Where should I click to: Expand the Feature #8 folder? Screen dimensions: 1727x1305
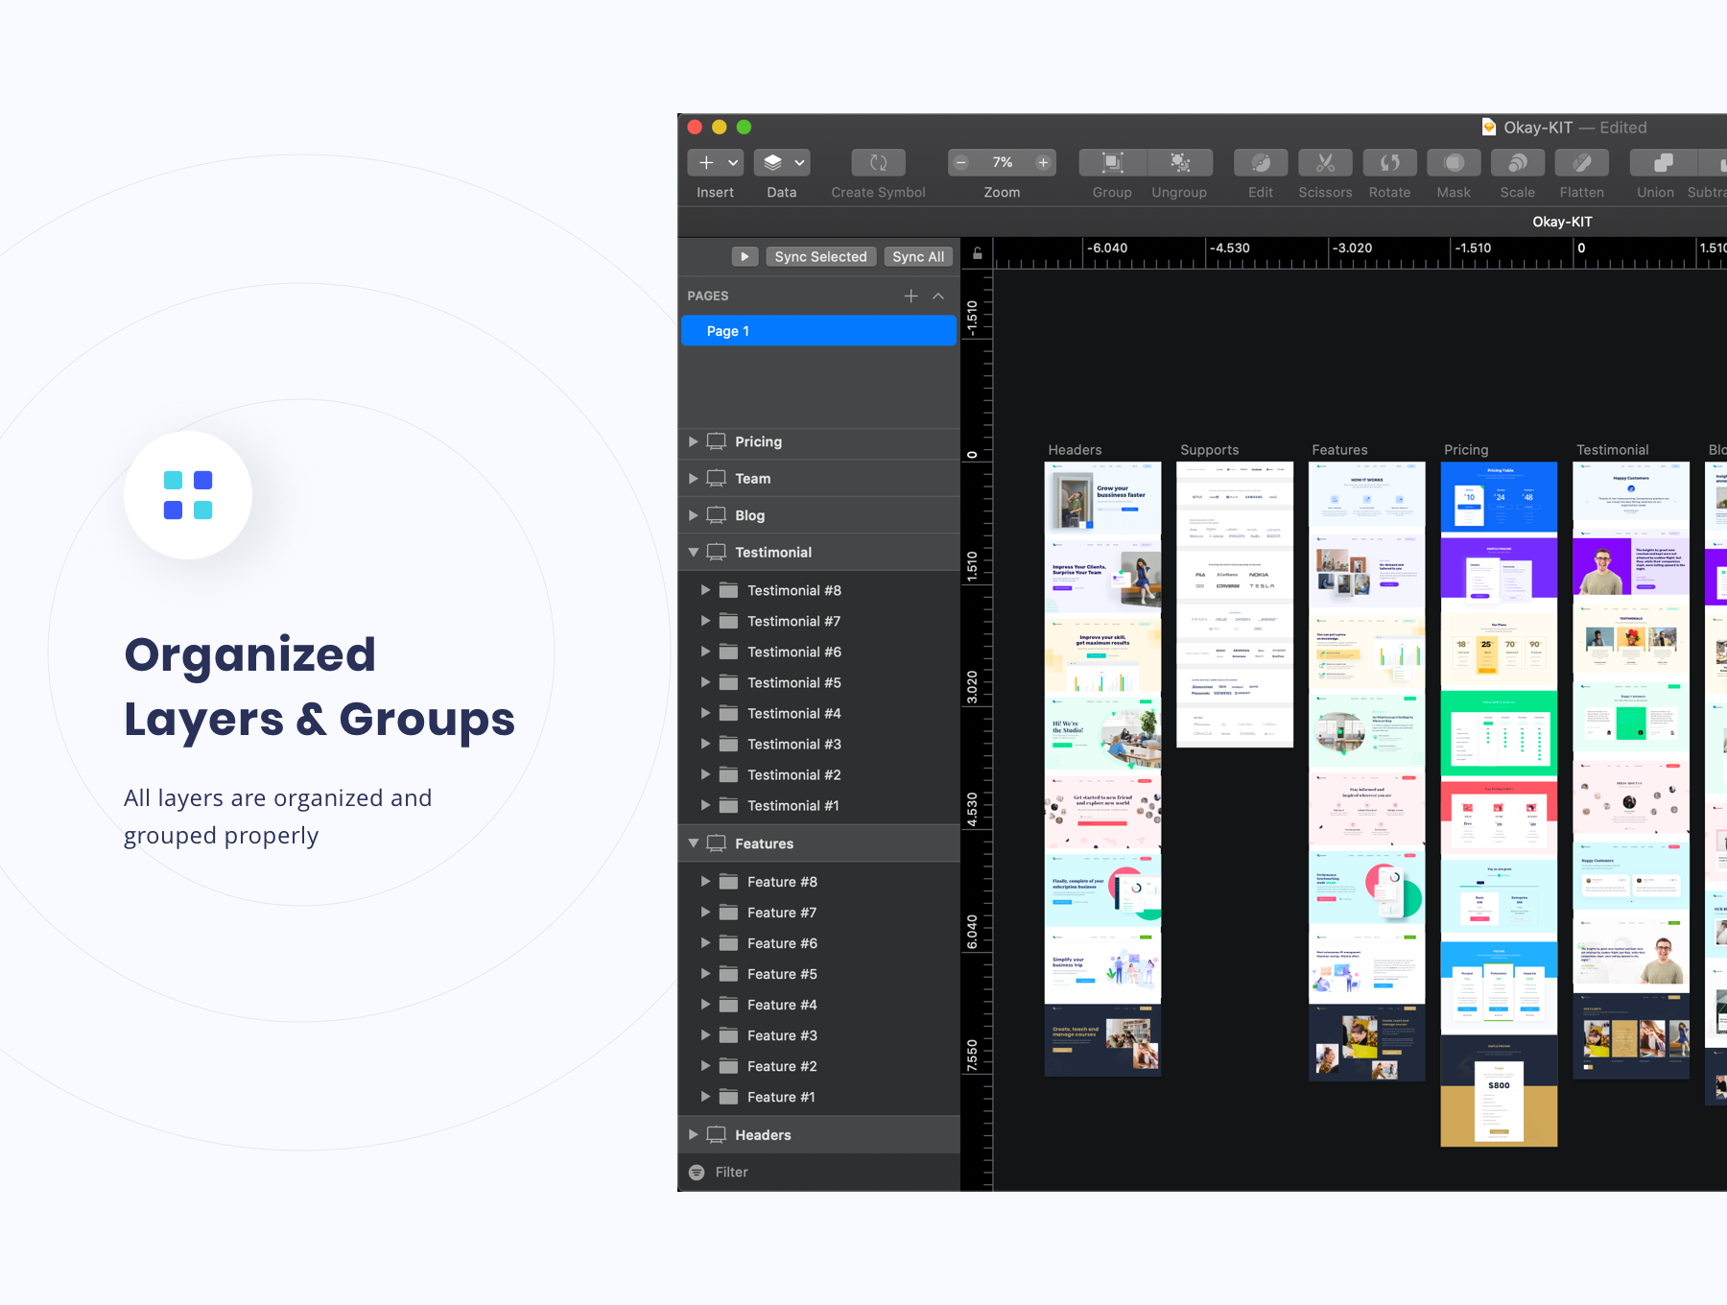point(705,882)
